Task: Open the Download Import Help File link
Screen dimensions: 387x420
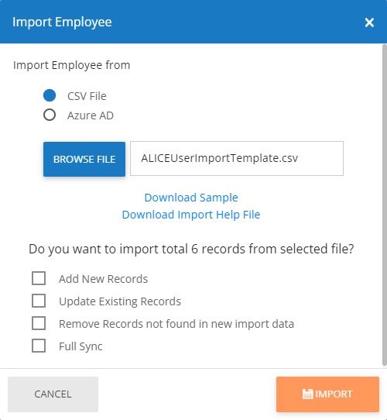Action: pos(191,215)
